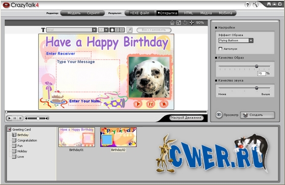Click the preview eye icon
Screen dimensions: 285x185
point(219,115)
